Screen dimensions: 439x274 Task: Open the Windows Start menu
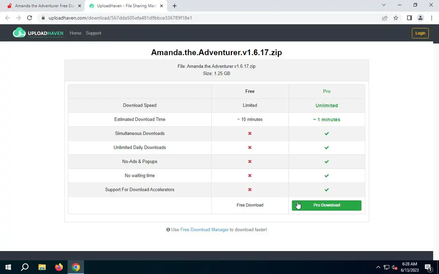point(8,267)
